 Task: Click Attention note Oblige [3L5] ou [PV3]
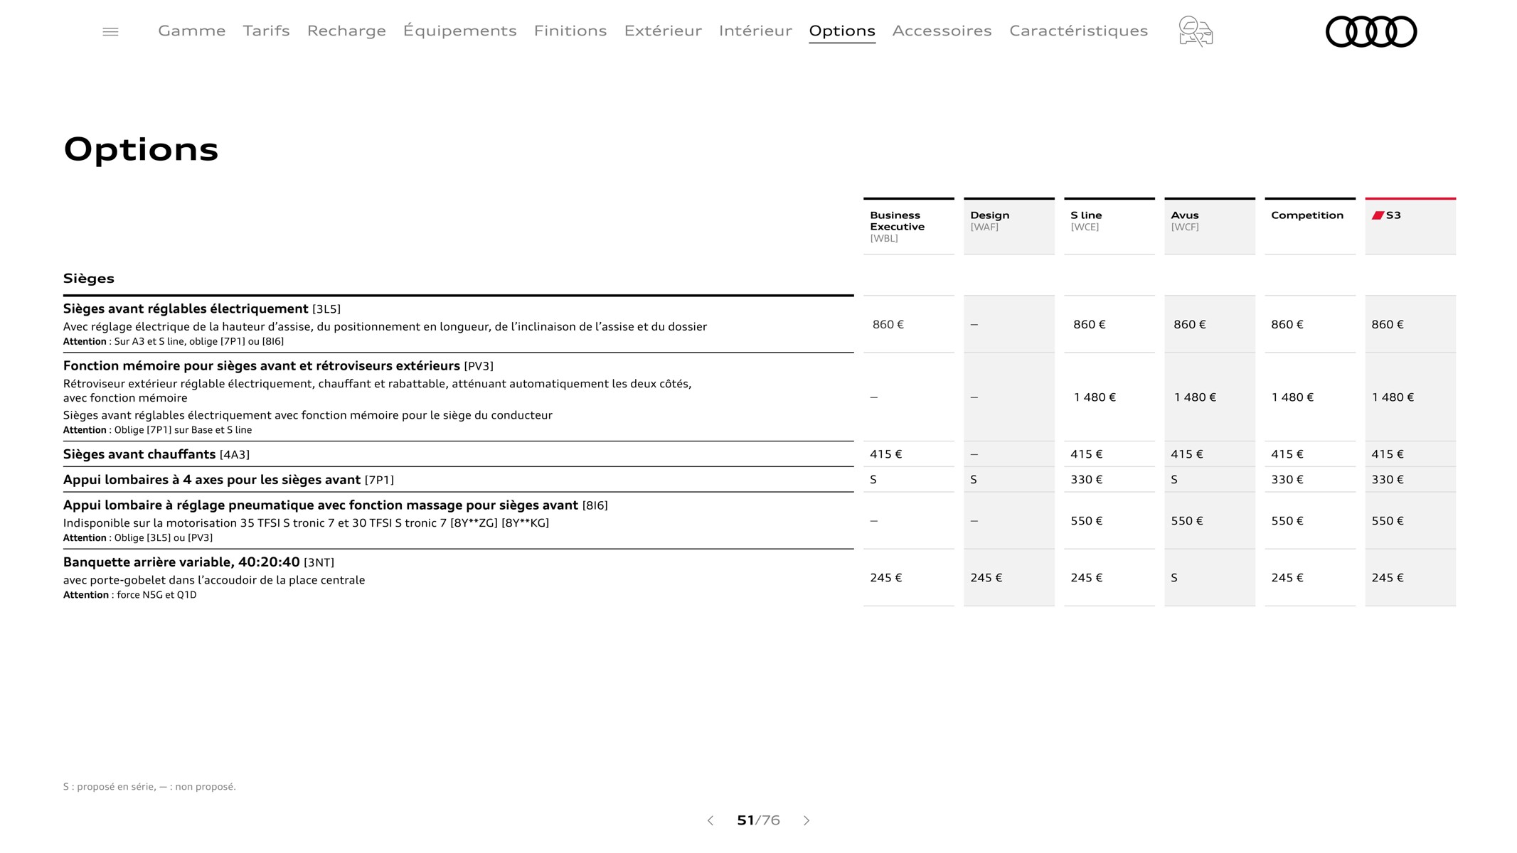(138, 538)
